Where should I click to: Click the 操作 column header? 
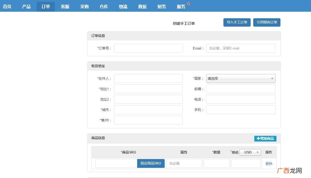coord(269,152)
